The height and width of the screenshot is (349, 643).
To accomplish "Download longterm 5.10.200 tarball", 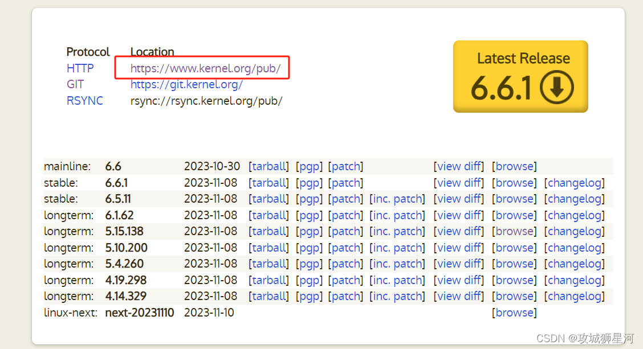I will coord(268,248).
